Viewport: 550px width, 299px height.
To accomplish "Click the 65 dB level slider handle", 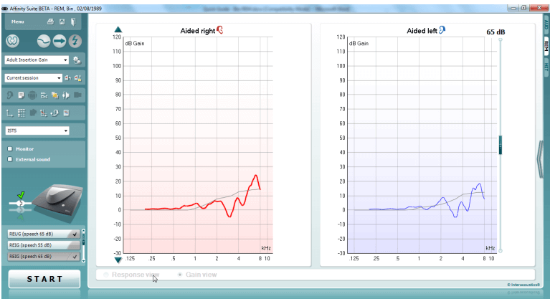I will click(501, 144).
